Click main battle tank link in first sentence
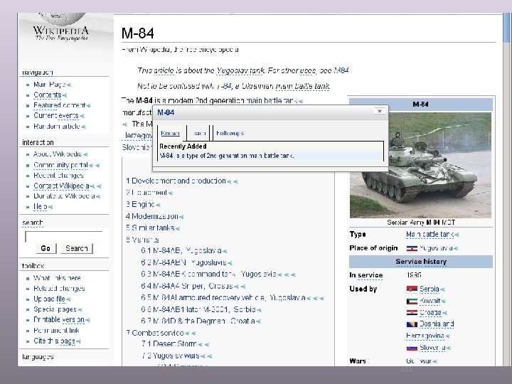The image size is (512, 384). click(272, 101)
